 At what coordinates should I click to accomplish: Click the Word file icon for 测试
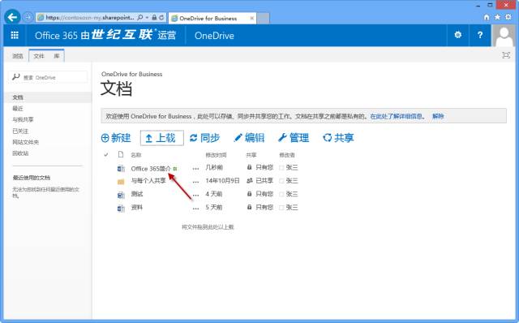tap(121, 195)
